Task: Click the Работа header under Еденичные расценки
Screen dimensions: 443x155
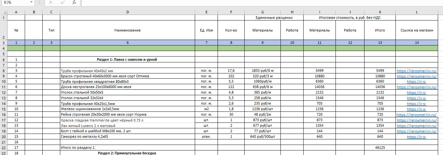Action: (292, 30)
